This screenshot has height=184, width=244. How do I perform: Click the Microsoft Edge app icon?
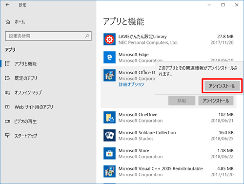pos(109,57)
